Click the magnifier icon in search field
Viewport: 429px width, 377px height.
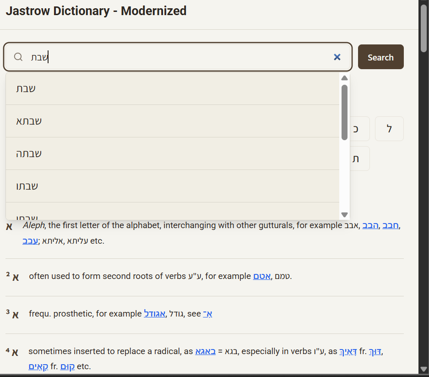[18, 57]
